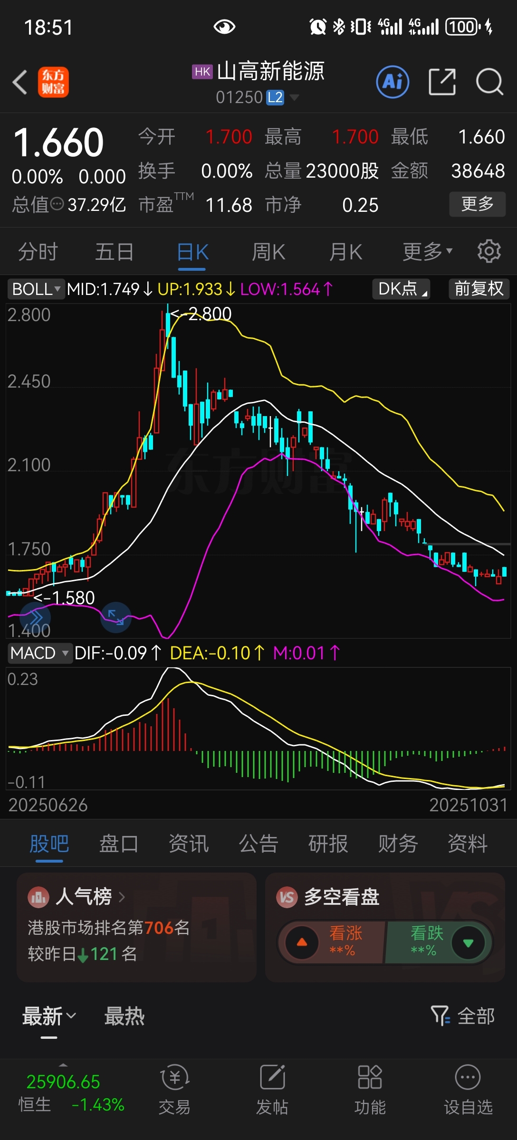Tap the status bar battery indicator
Viewport: 517px width, 1140px height.
click(x=464, y=27)
